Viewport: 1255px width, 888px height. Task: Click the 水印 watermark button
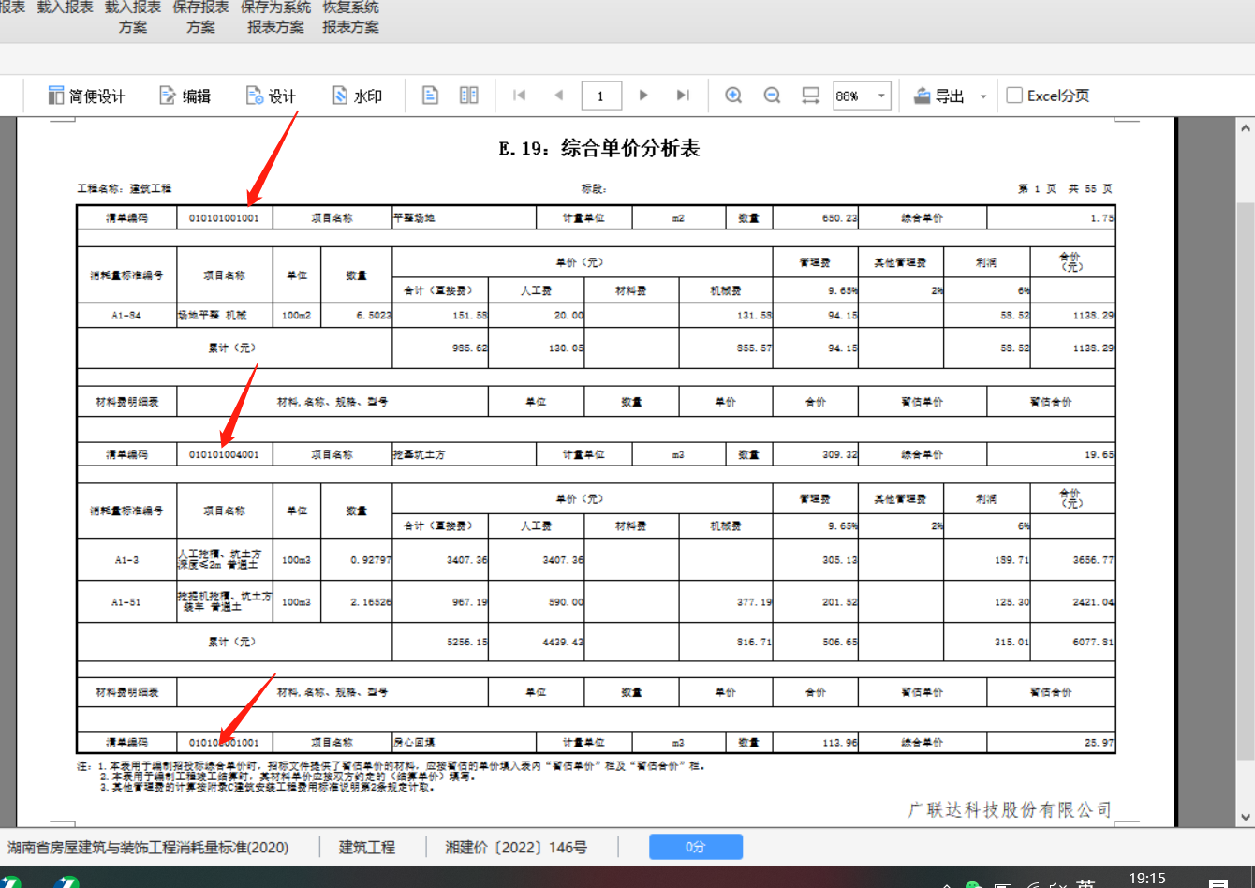click(357, 96)
